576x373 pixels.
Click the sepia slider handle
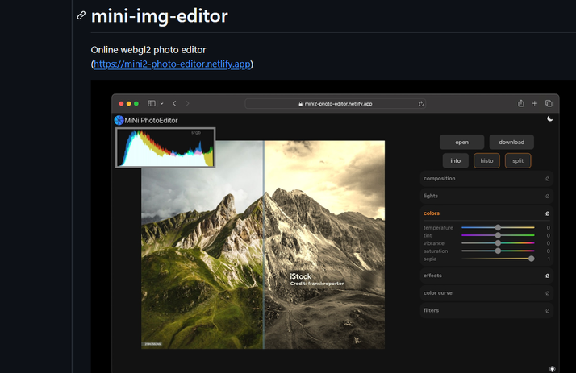[x=531, y=259]
